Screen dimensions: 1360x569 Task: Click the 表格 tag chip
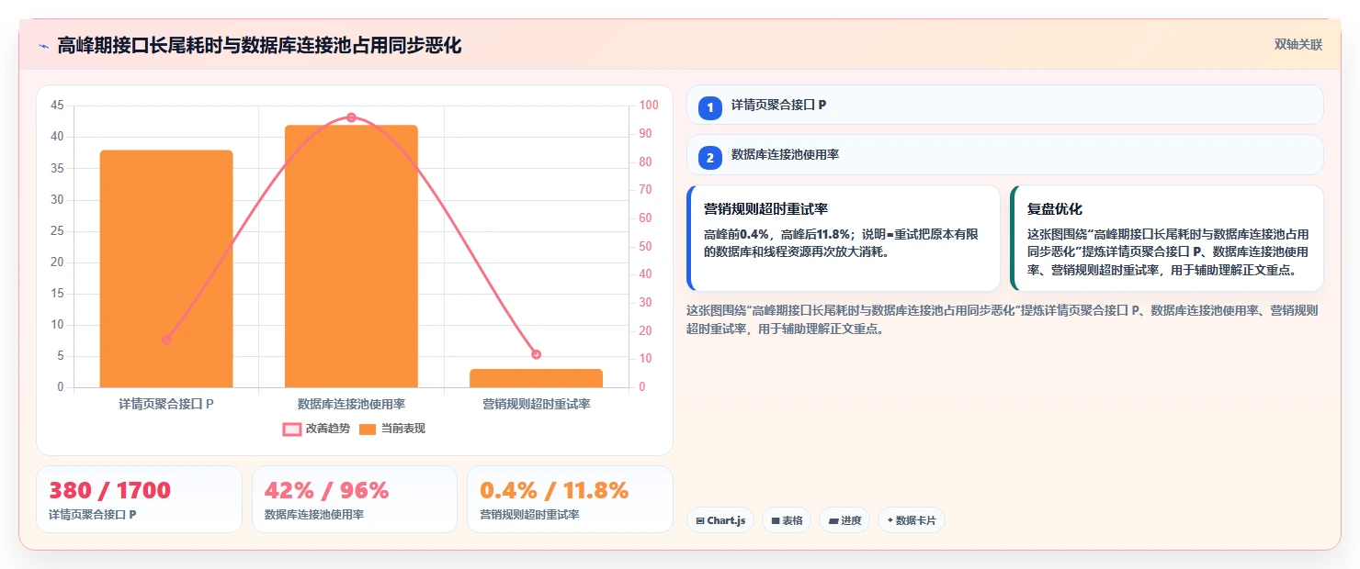(787, 520)
